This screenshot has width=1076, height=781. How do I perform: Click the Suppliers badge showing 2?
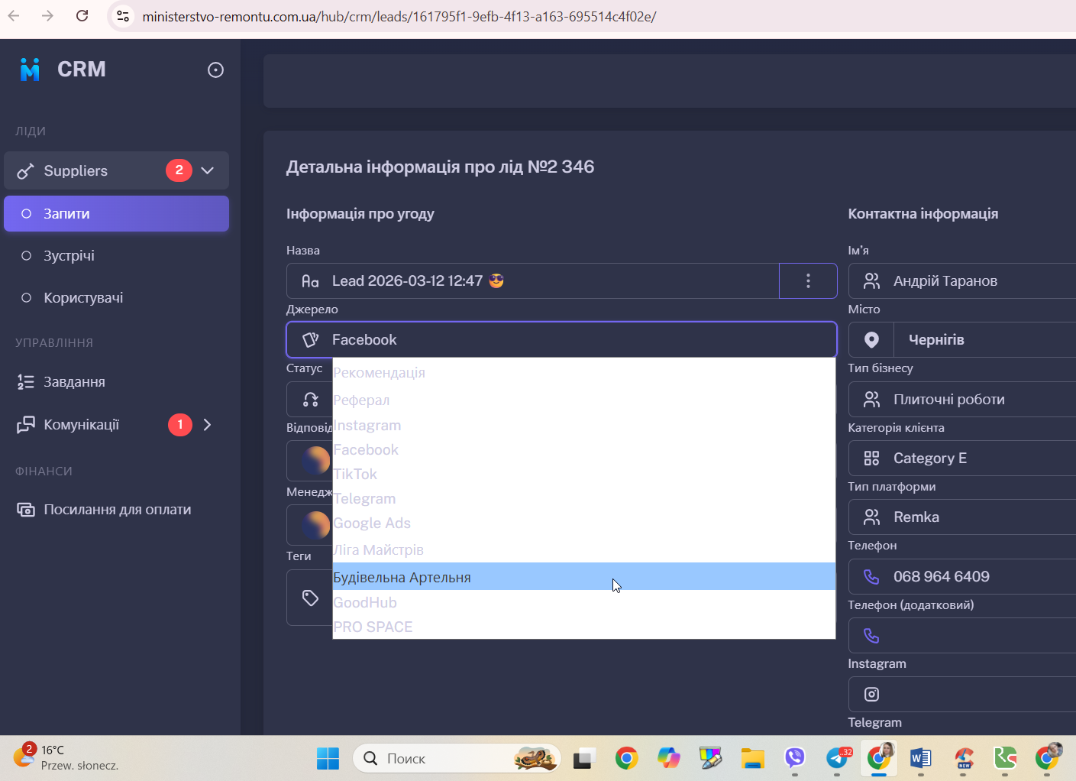[x=179, y=170]
